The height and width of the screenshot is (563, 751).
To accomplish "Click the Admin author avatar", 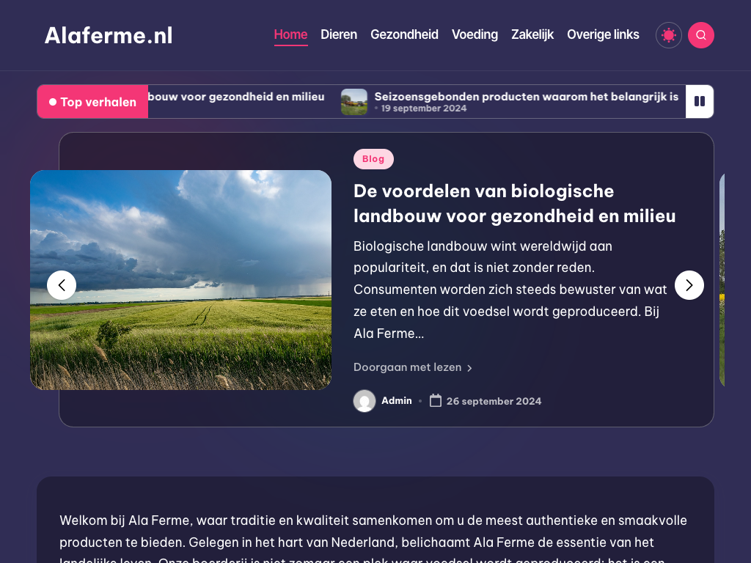I will click(364, 401).
